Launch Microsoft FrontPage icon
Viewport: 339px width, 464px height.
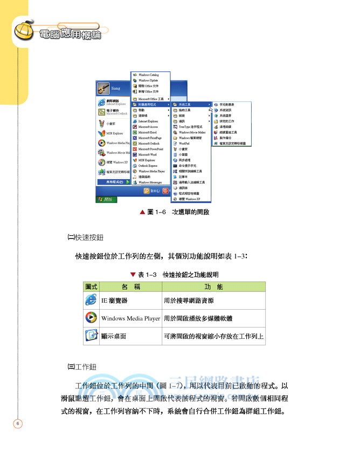[135, 138]
